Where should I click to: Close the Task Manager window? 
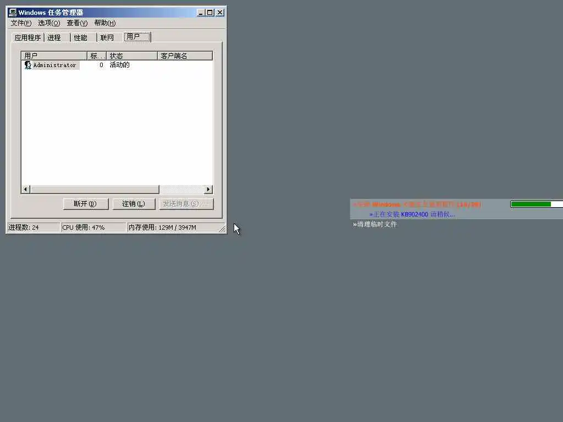pyautogui.click(x=220, y=13)
